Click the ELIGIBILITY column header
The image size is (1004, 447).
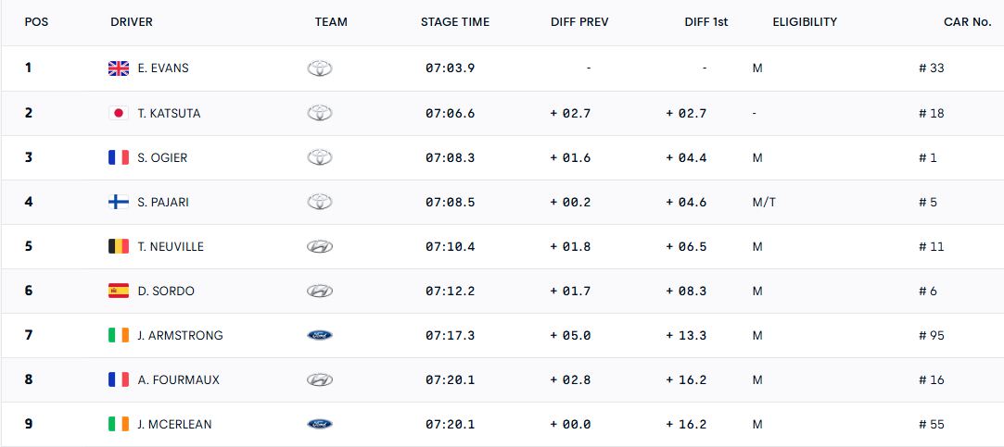tap(805, 22)
